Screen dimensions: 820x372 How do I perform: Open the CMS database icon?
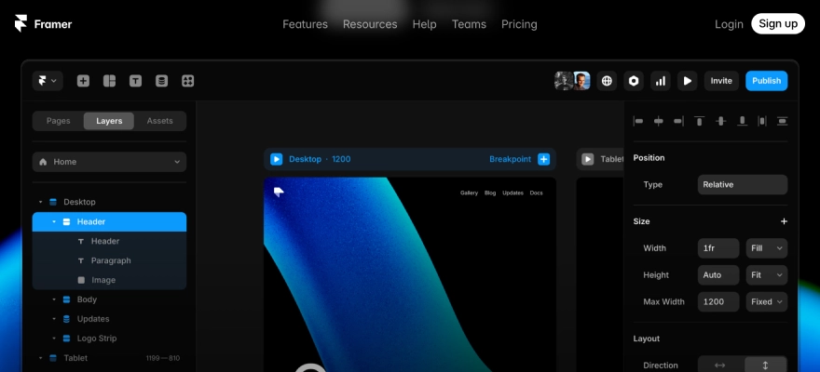pos(161,81)
